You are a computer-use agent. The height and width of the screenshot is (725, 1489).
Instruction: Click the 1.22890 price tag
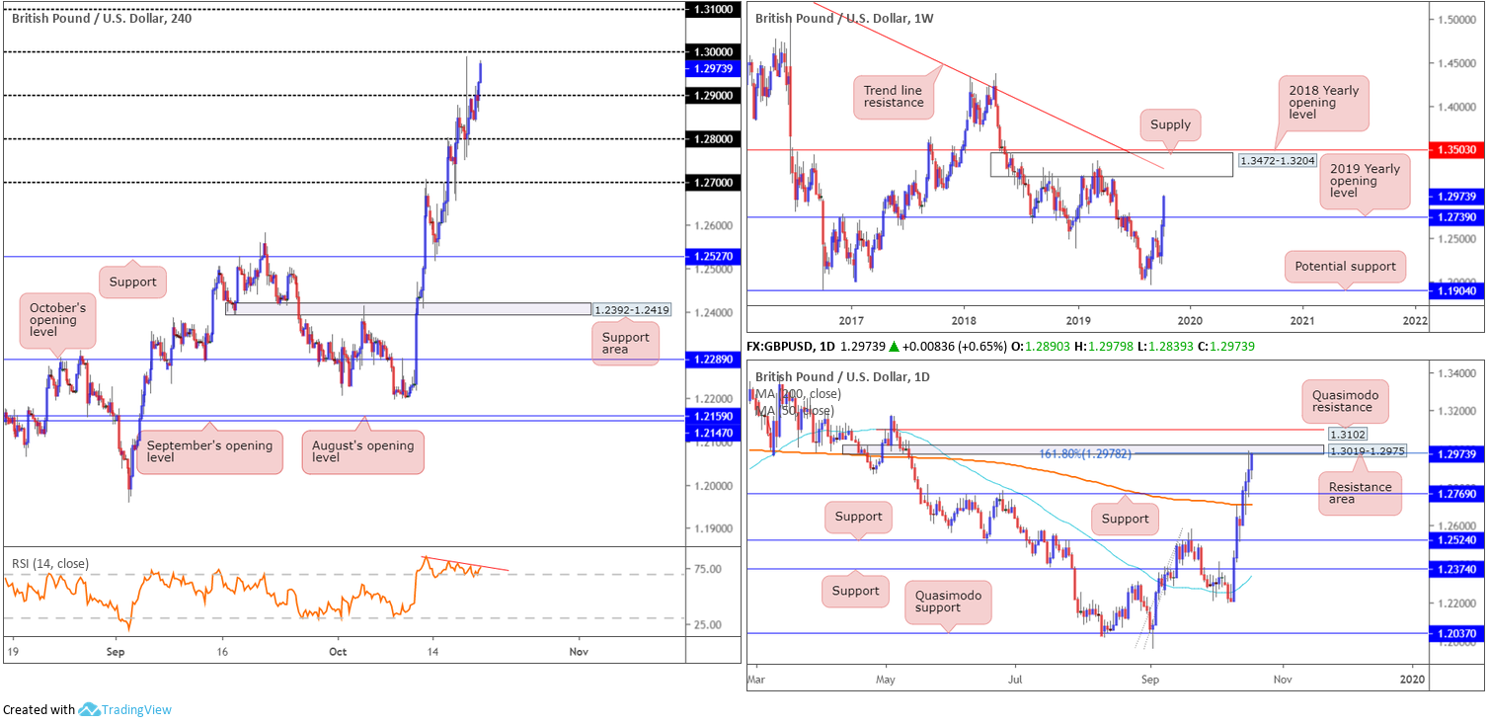point(713,360)
